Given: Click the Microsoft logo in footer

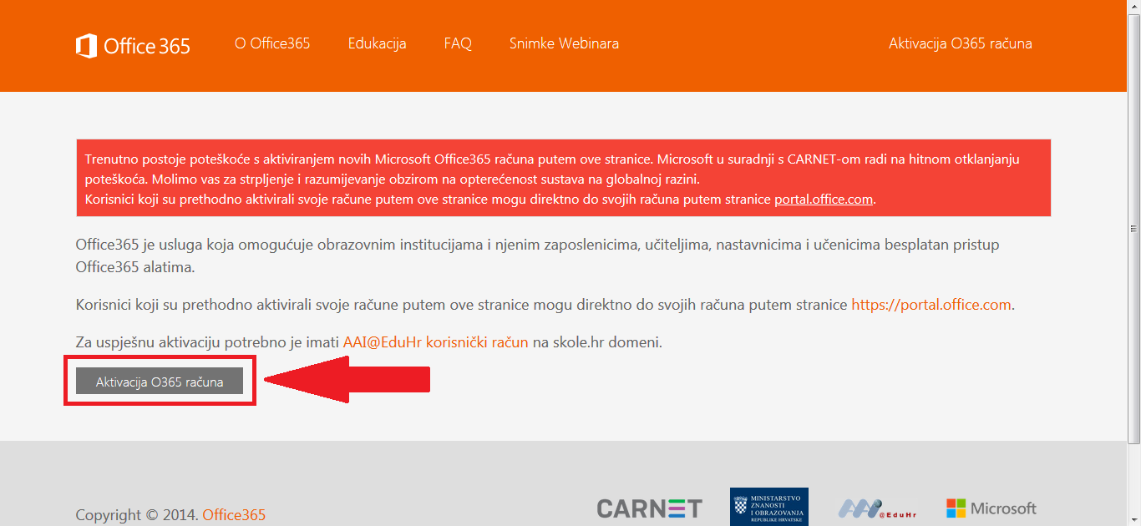Looking at the screenshot, I should pyautogui.click(x=991, y=508).
